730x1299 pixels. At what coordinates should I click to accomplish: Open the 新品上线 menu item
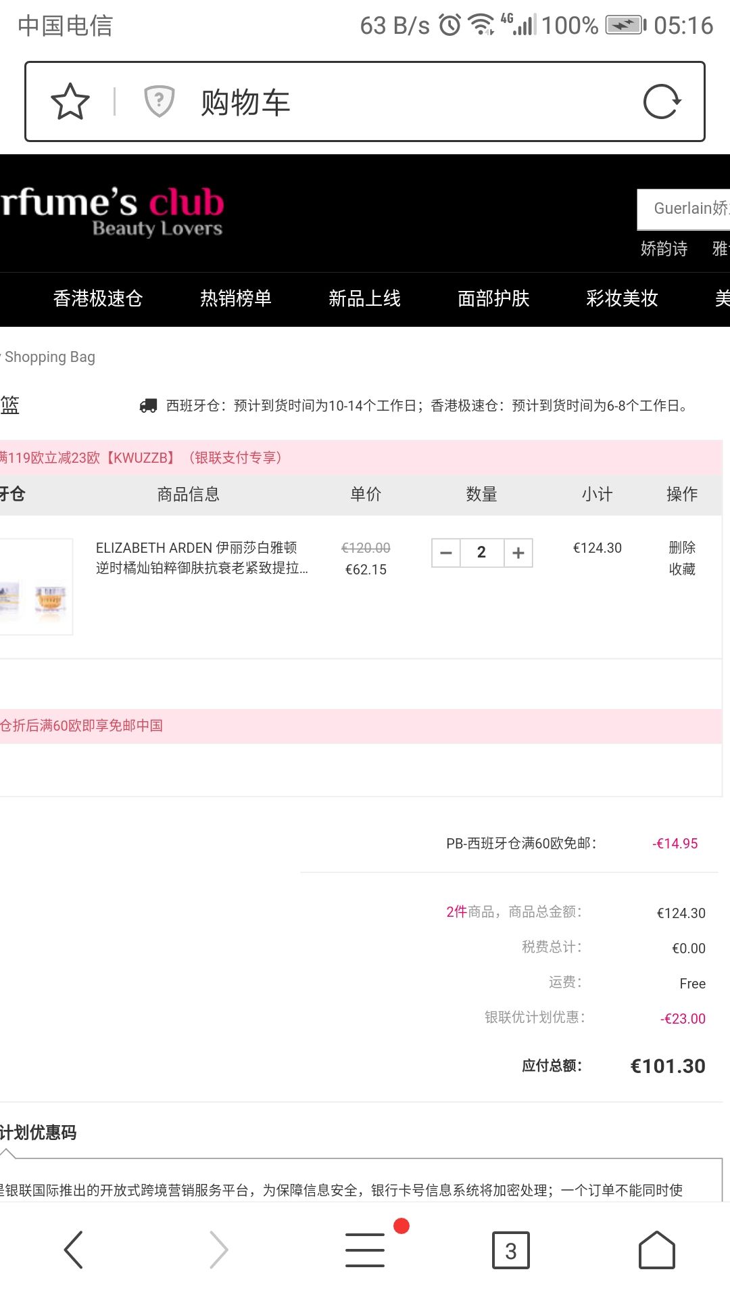pos(365,298)
